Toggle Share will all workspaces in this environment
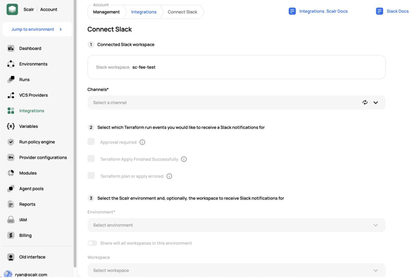The height and width of the screenshot is (278, 416). click(92, 243)
